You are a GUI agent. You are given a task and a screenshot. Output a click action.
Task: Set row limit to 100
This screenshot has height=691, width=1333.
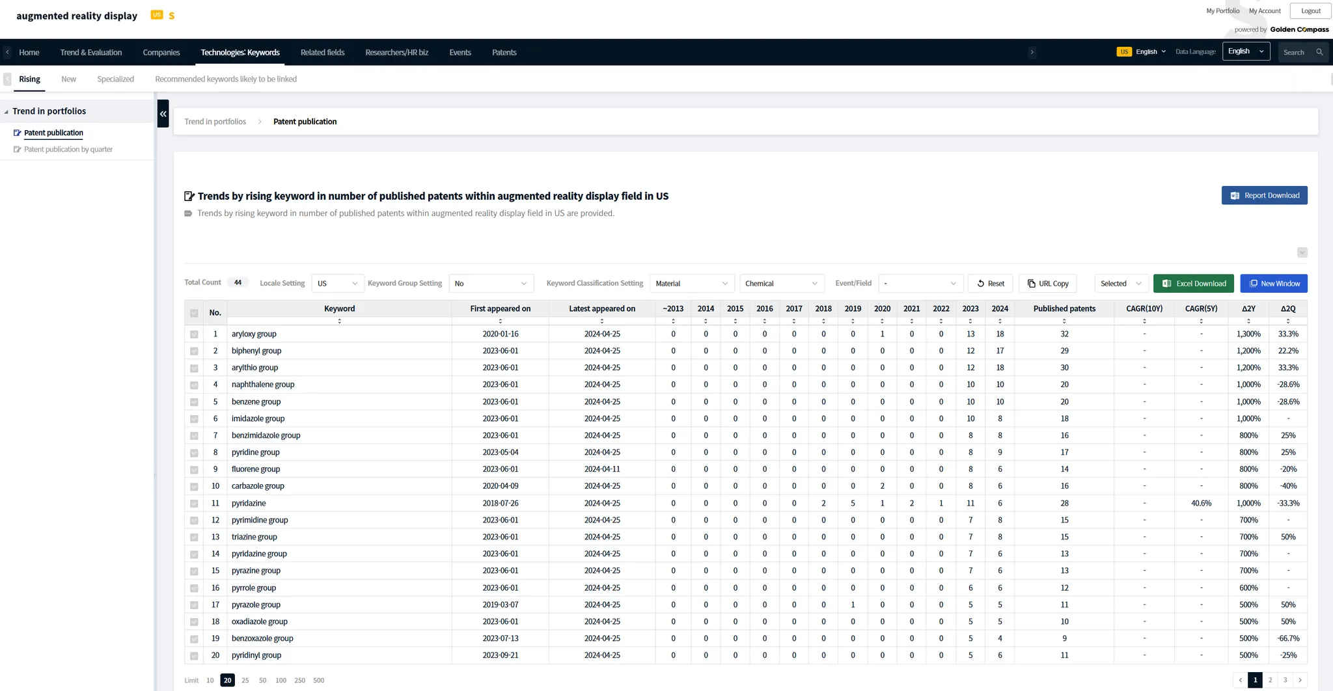tap(281, 680)
